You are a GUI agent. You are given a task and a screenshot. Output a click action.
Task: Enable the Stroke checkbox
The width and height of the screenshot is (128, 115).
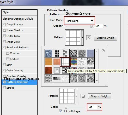click(4, 88)
